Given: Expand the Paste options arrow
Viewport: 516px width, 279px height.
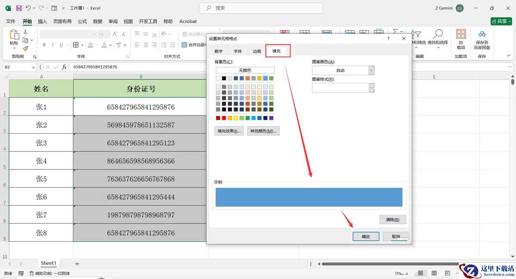Looking at the screenshot, I should [x=14, y=48].
